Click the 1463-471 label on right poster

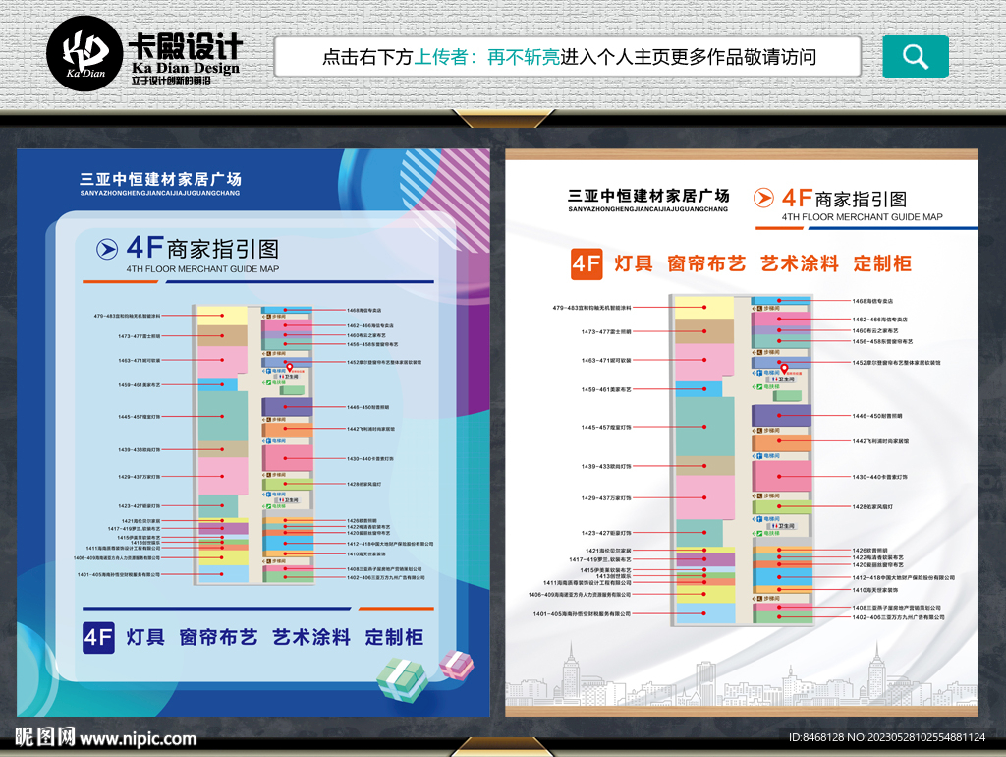(606, 360)
